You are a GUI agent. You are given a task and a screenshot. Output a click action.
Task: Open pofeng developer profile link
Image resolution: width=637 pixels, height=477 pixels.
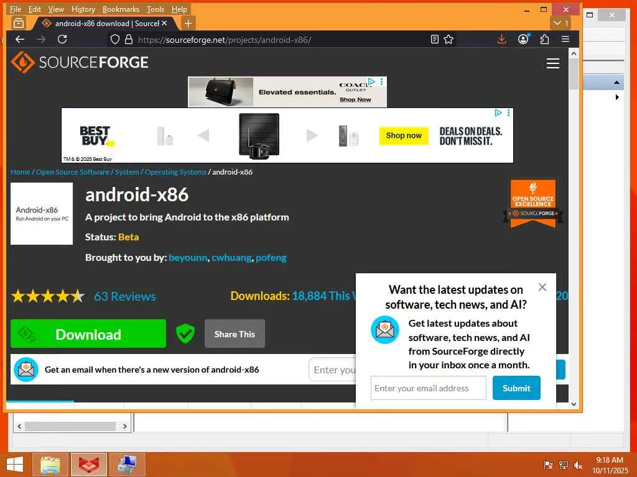coord(271,258)
